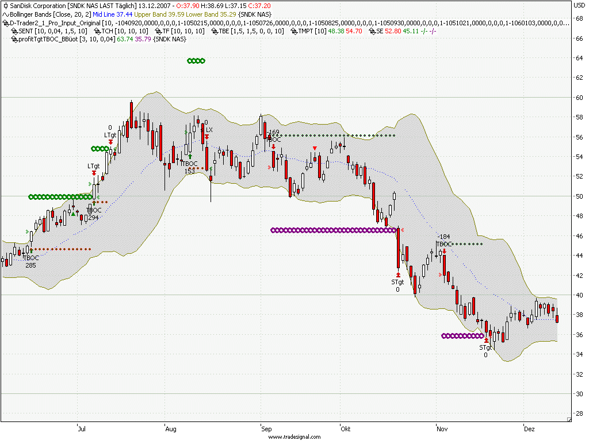Image resolution: width=589 pixels, height=441 pixels.
Task: Click the strategy icon beside TCH
Action: [x=97, y=31]
